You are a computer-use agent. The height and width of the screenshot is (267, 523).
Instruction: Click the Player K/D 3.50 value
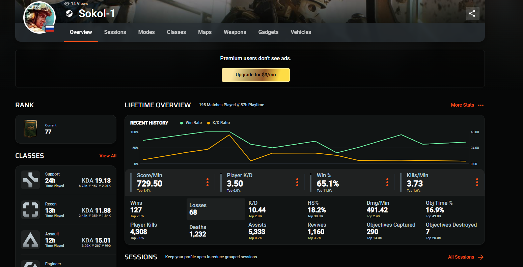pos(235,184)
